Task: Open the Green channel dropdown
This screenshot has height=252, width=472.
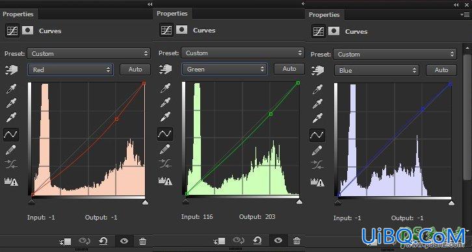Action: (x=224, y=69)
